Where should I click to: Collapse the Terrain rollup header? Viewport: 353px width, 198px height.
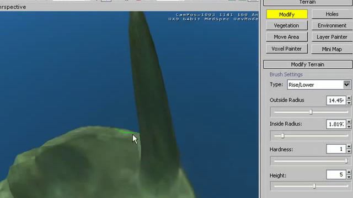[308, 2]
